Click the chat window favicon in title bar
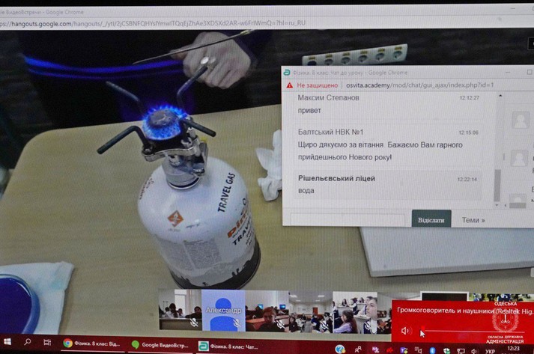534x354 pixels. 288,72
